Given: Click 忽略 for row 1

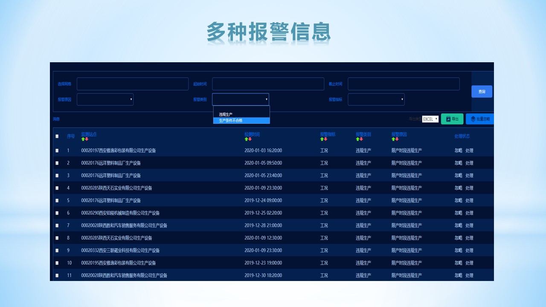Looking at the screenshot, I should pyautogui.click(x=458, y=151).
